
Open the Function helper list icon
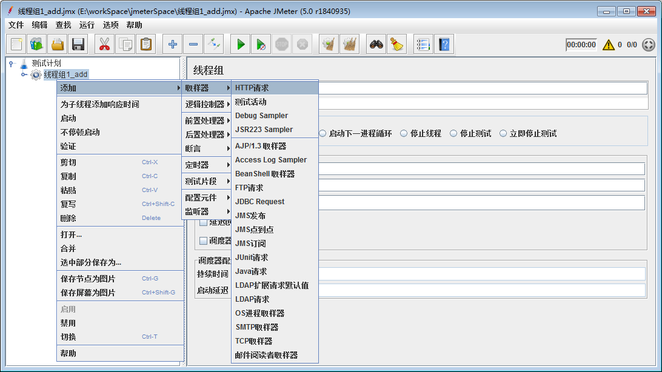coord(423,44)
